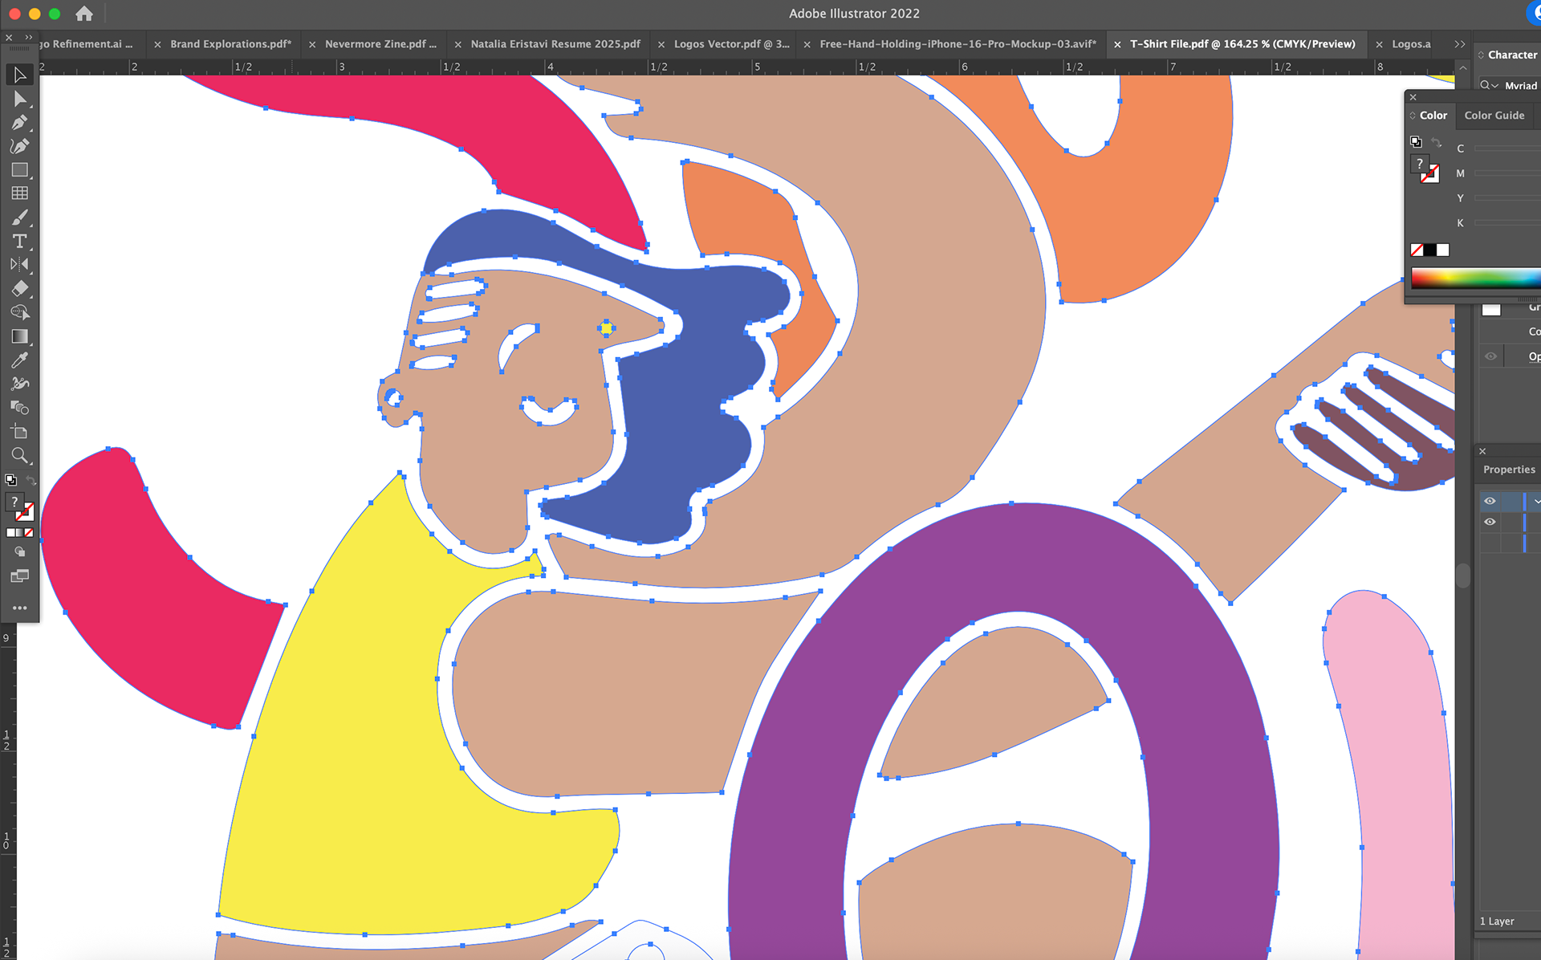Switch to the Color Guide tab
This screenshot has width=1541, height=960.
(1494, 116)
